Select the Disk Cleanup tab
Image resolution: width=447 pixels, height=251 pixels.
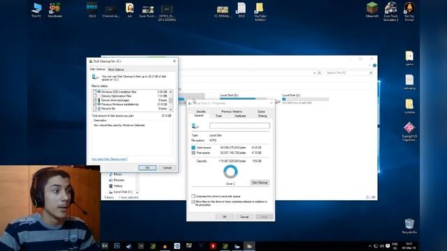click(x=98, y=69)
